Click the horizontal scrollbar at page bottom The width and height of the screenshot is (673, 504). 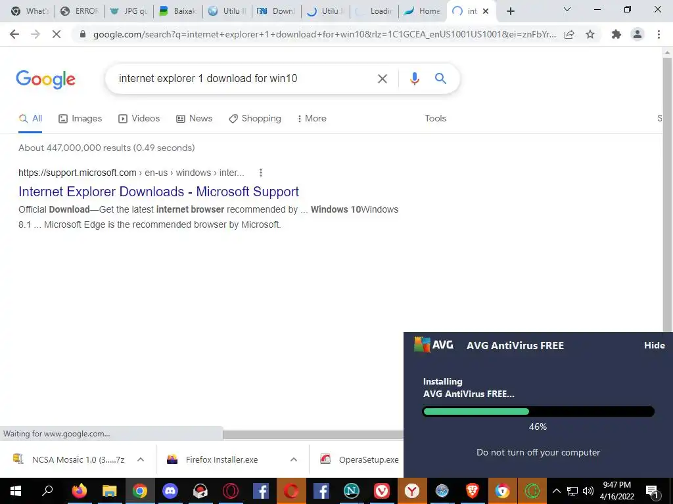(x=313, y=434)
